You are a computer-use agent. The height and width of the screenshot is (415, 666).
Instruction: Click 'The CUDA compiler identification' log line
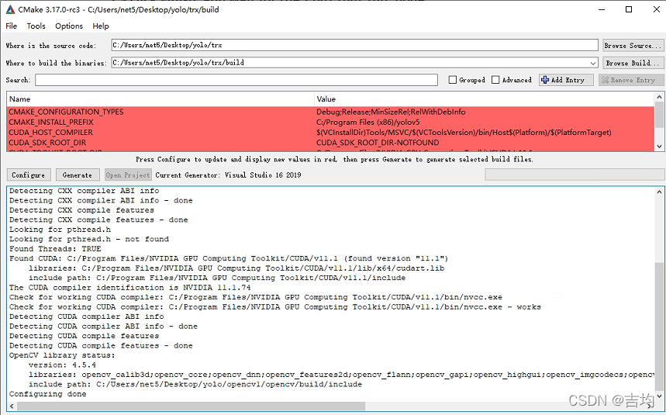130,288
